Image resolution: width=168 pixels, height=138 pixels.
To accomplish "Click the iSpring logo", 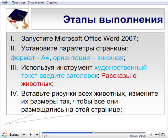I will 10,134.
